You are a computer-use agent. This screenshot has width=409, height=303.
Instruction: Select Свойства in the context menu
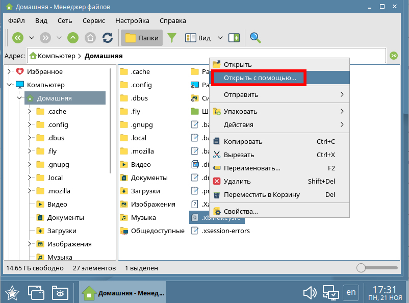pyautogui.click(x=241, y=211)
